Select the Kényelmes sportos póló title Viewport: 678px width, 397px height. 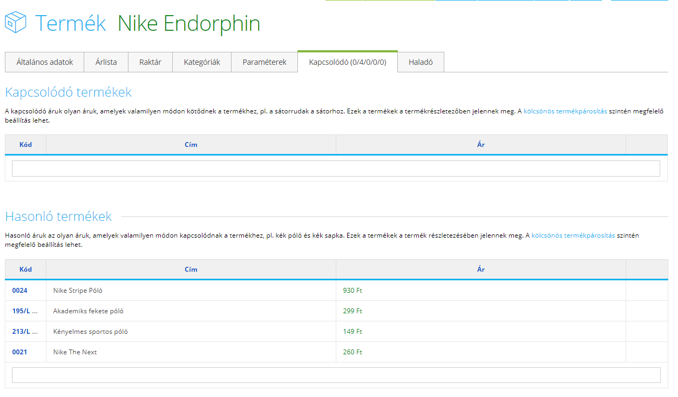click(x=91, y=332)
